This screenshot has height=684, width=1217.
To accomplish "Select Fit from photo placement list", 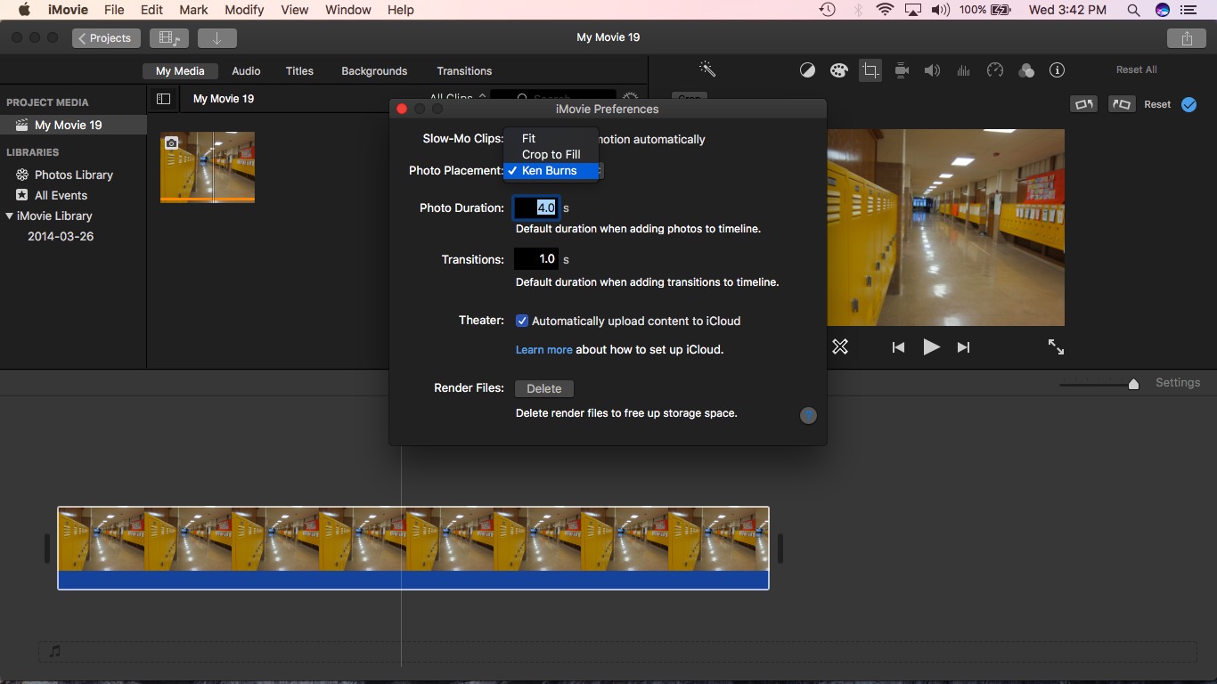I will coord(529,138).
